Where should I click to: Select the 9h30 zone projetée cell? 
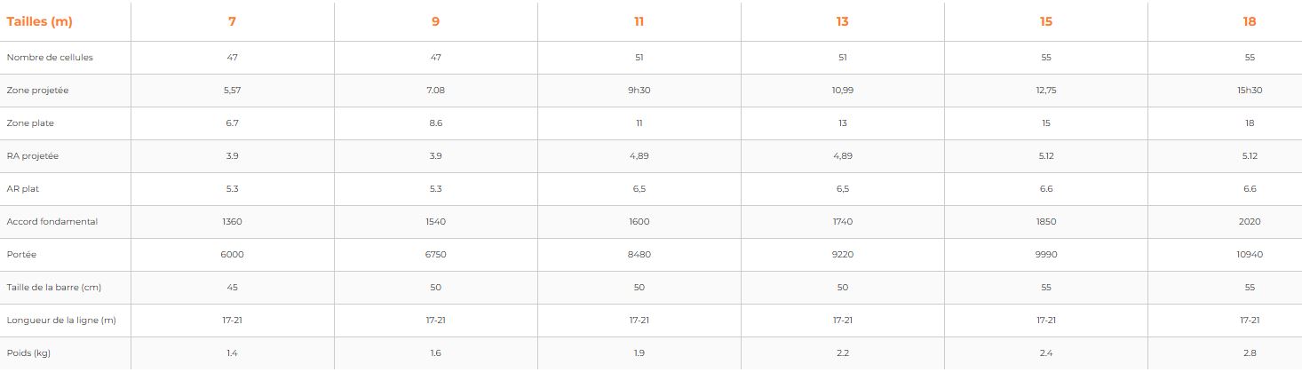tap(639, 91)
